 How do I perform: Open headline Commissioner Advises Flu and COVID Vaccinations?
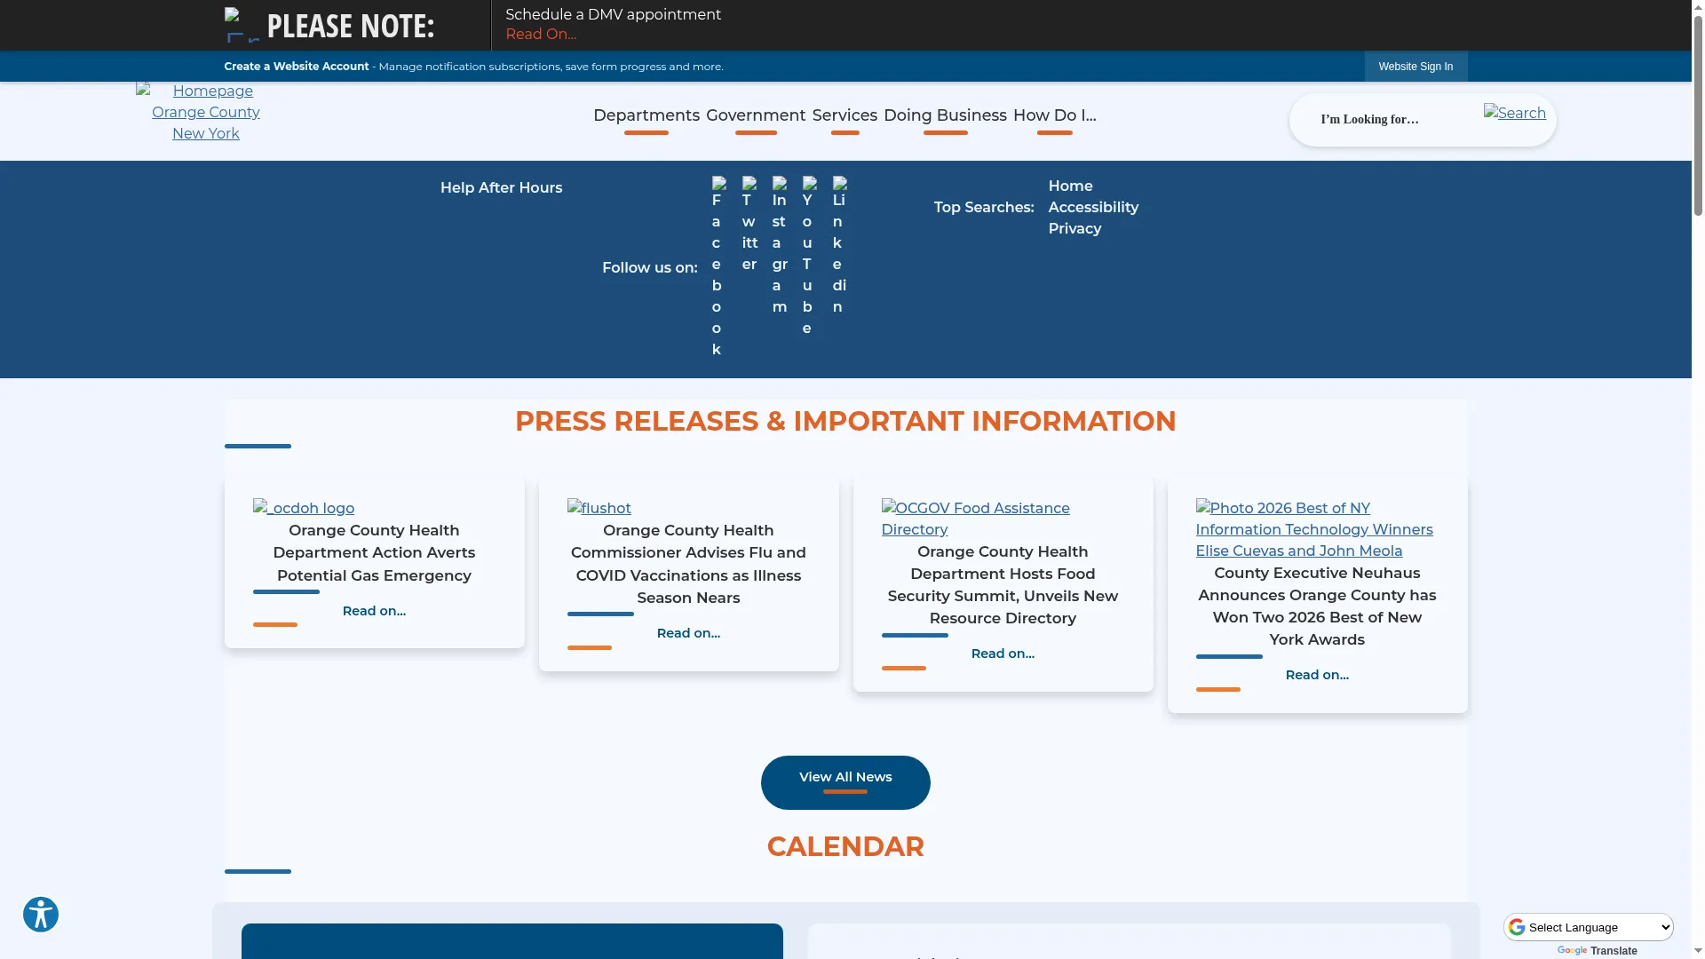pos(688,564)
